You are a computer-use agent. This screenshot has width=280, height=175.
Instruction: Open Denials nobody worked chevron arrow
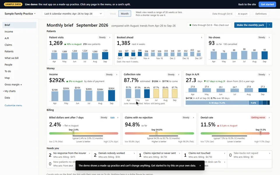[x=134, y=153]
